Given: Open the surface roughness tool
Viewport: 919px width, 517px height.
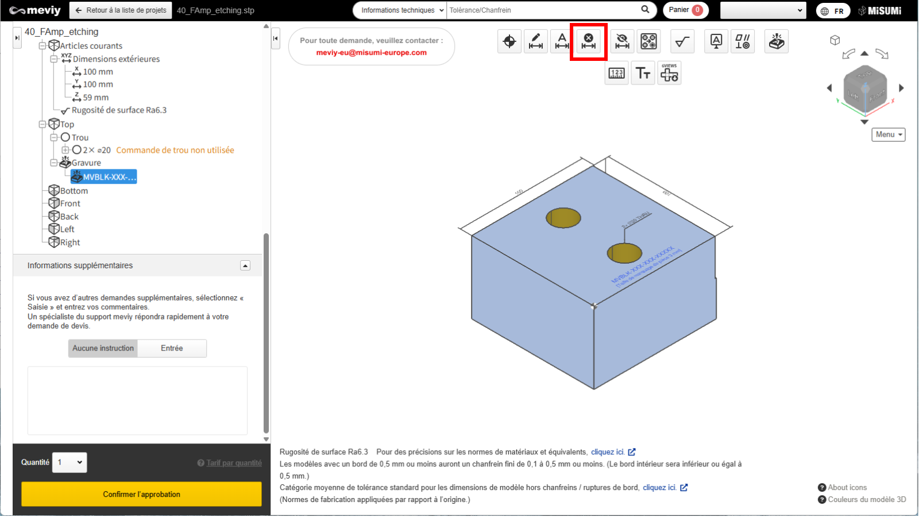Looking at the screenshot, I should click(682, 41).
